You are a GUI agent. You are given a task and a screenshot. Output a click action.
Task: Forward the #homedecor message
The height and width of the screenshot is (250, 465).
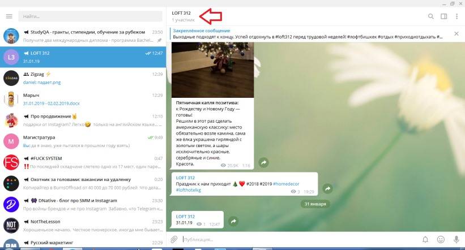[x=327, y=188]
